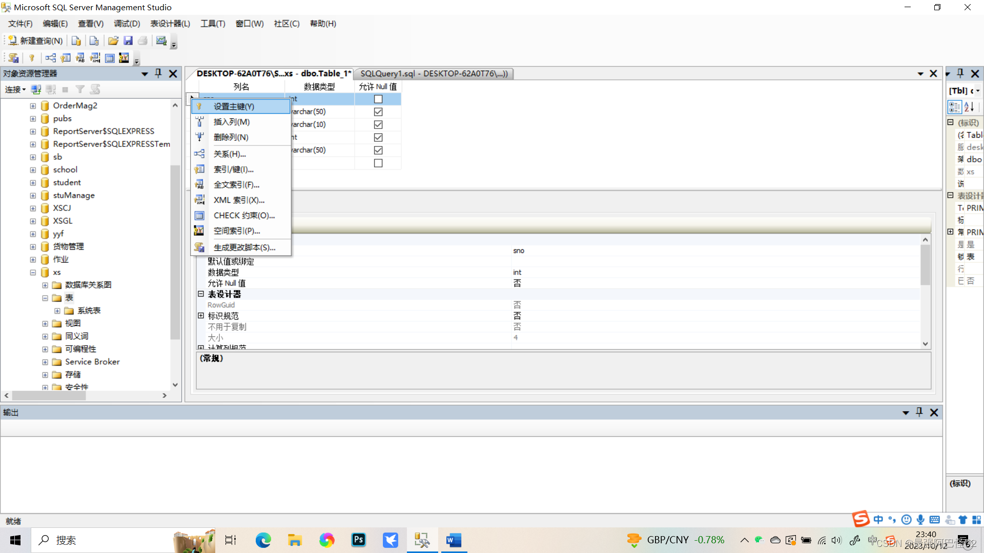This screenshot has width=984, height=553.
Task: Collapse the 表 folder node
Action: pyautogui.click(x=45, y=298)
